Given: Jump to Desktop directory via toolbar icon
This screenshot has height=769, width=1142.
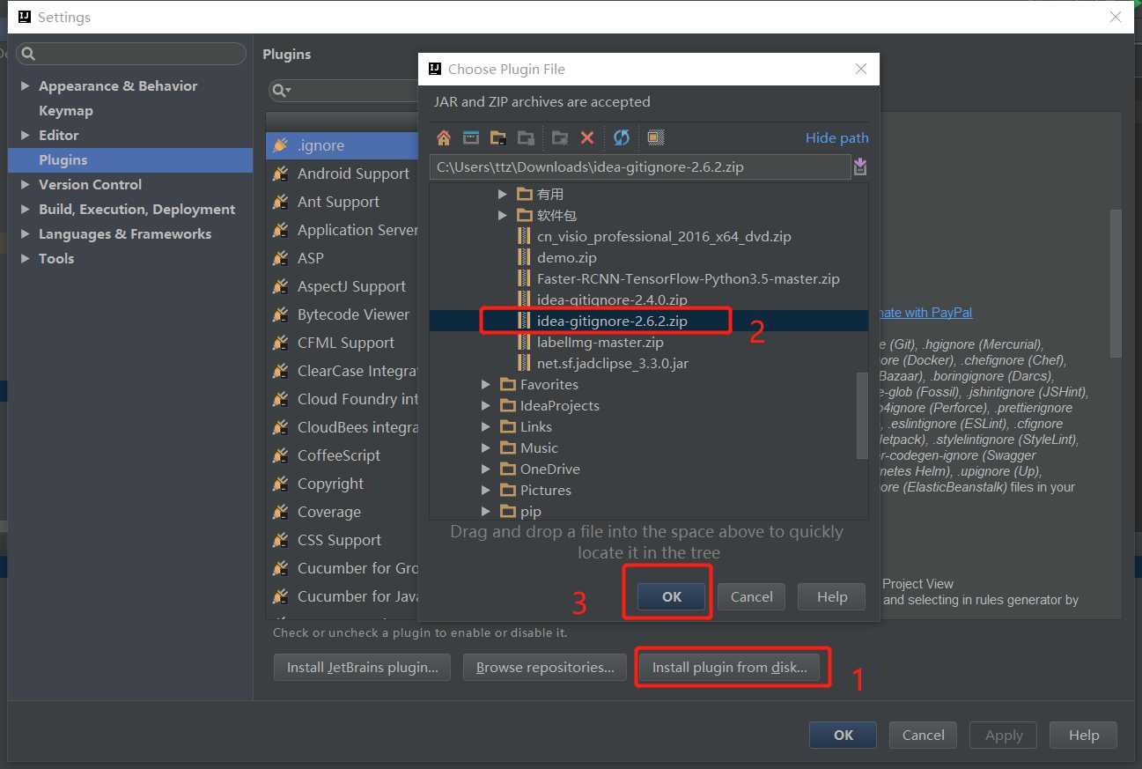Looking at the screenshot, I should point(471,137).
